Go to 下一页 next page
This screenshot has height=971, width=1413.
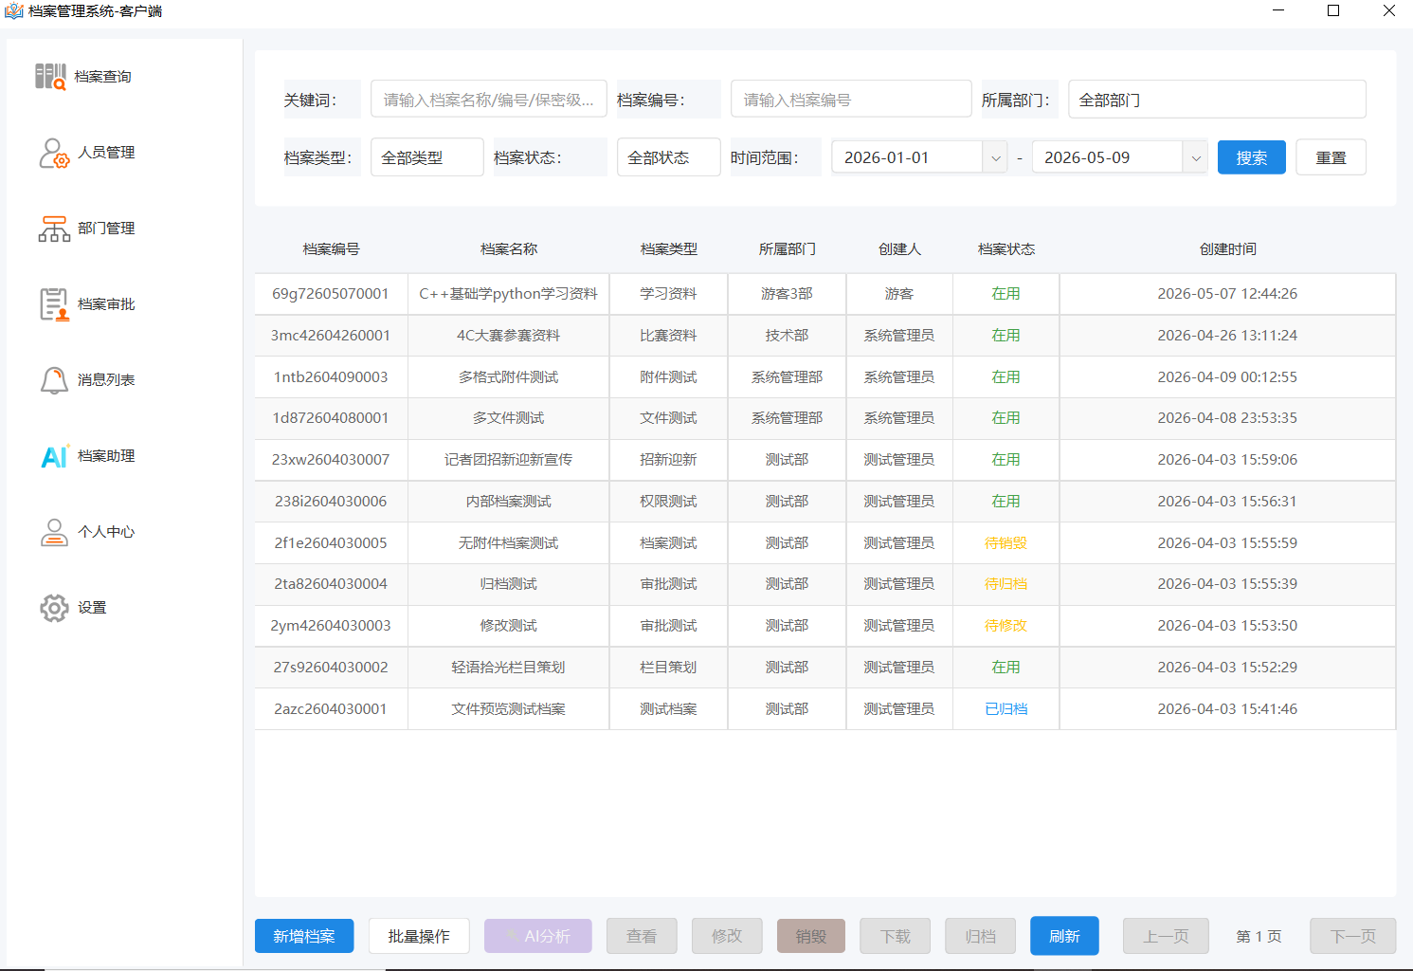pyautogui.click(x=1352, y=936)
